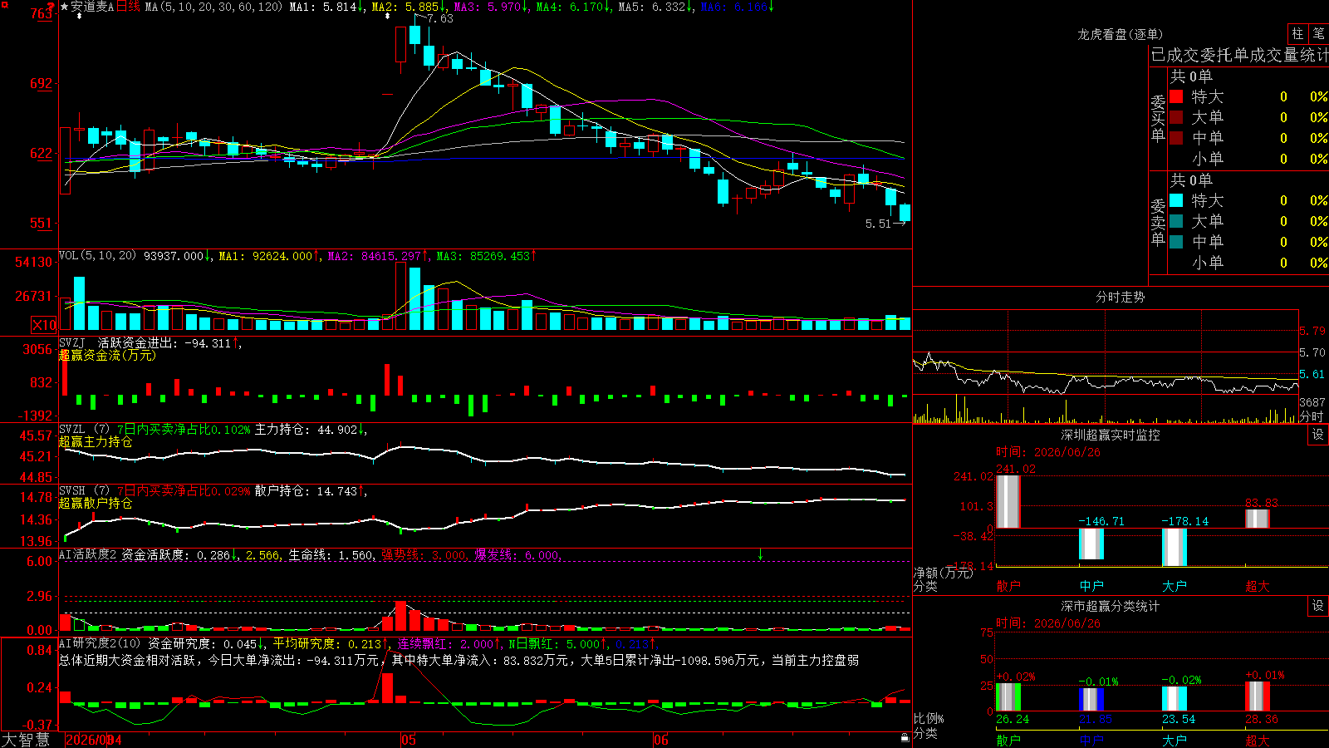The width and height of the screenshot is (1329, 748).
Task: Click 大户 label under 深圳超赢实时监控 chart
Action: pyautogui.click(x=1175, y=586)
